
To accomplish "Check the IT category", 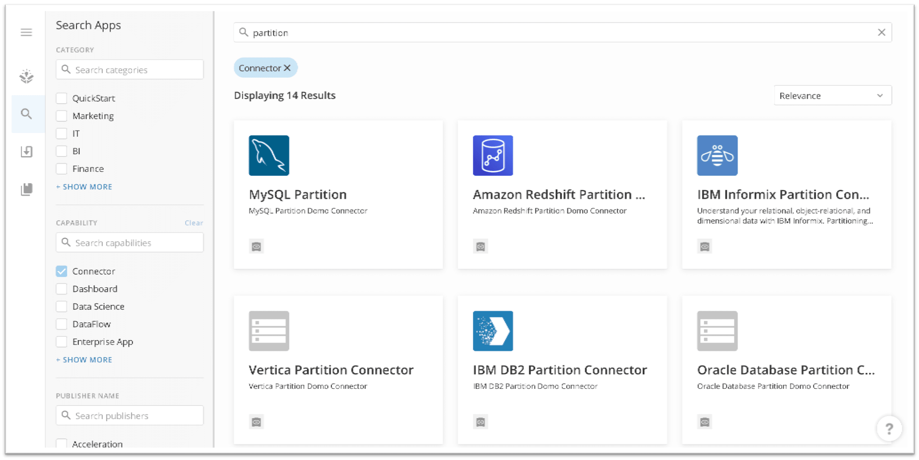I will [61, 133].
